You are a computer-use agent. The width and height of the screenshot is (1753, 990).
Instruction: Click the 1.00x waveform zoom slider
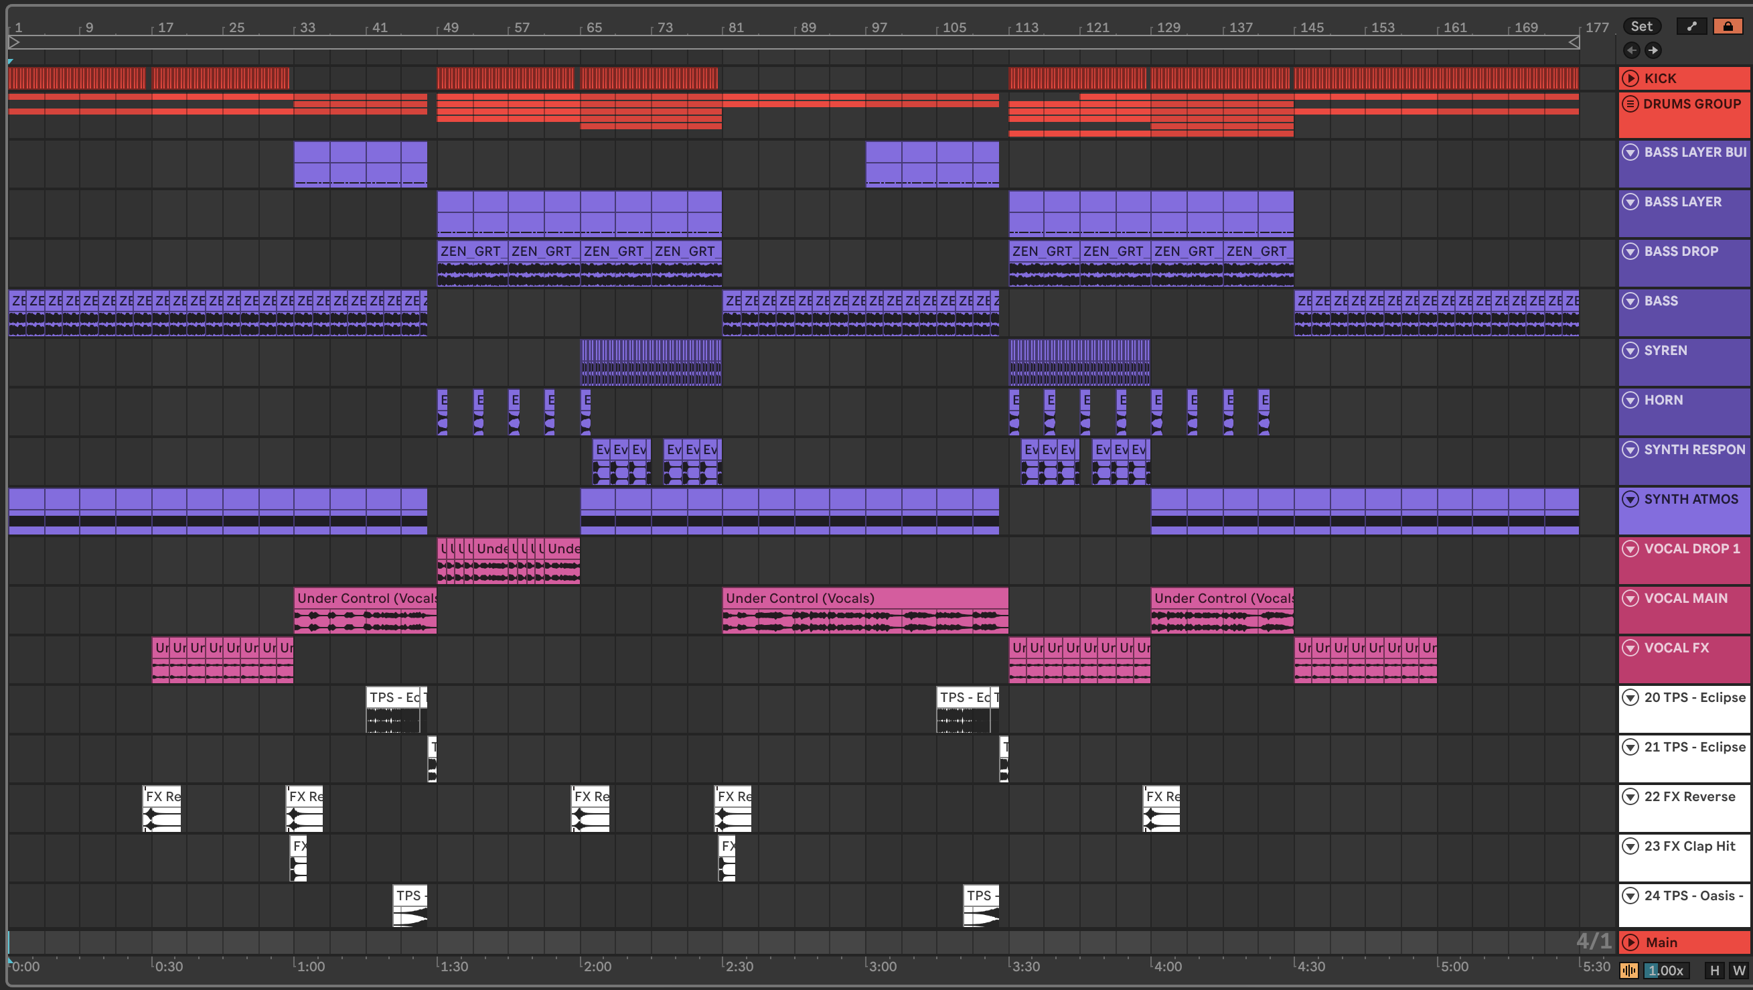pyautogui.click(x=1665, y=971)
